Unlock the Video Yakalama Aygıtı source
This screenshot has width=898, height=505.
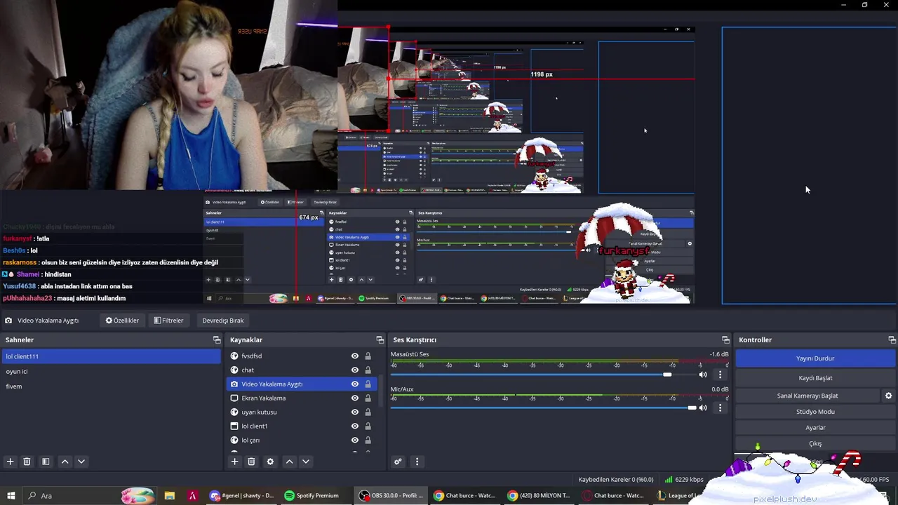pos(368,384)
